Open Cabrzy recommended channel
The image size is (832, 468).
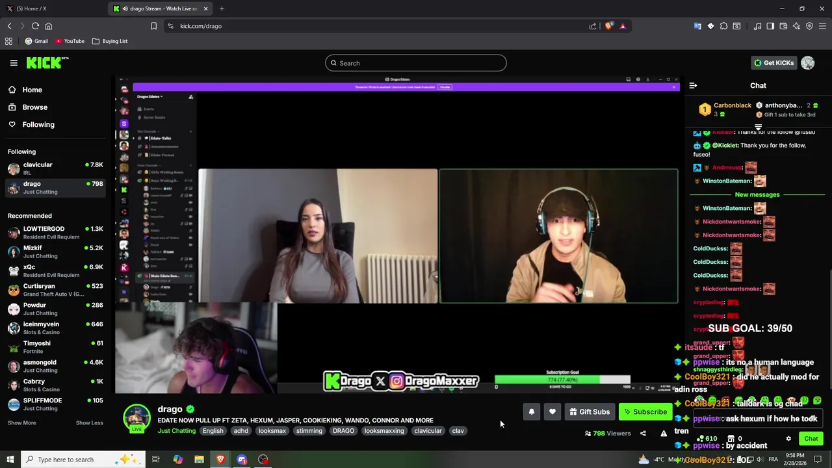pos(56,385)
